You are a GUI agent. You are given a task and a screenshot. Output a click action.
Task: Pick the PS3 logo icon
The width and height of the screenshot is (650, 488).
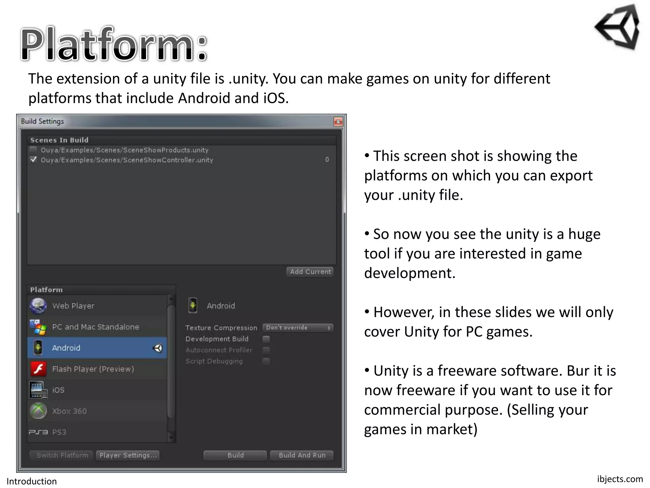pos(38,432)
